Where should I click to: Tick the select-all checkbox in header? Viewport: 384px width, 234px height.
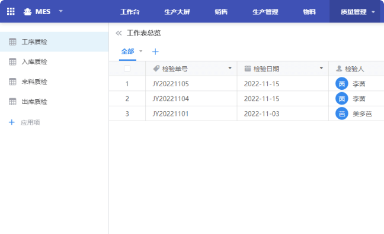(127, 69)
